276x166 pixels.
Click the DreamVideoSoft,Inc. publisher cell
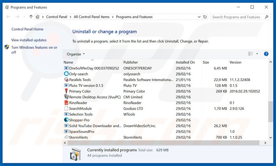click(140, 126)
